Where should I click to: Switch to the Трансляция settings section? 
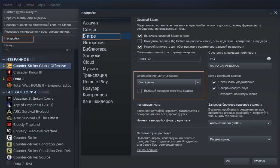tap(95, 75)
